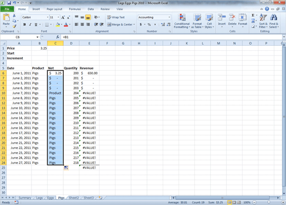The width and height of the screenshot is (286, 205).
Task: Toggle Align Text Left
Action: pyautogui.click(x=76, y=24)
